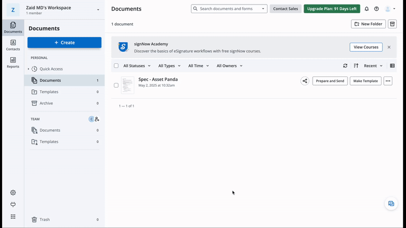This screenshot has width=406, height=228.
Task: Open the All Owners filter
Action: point(229,66)
